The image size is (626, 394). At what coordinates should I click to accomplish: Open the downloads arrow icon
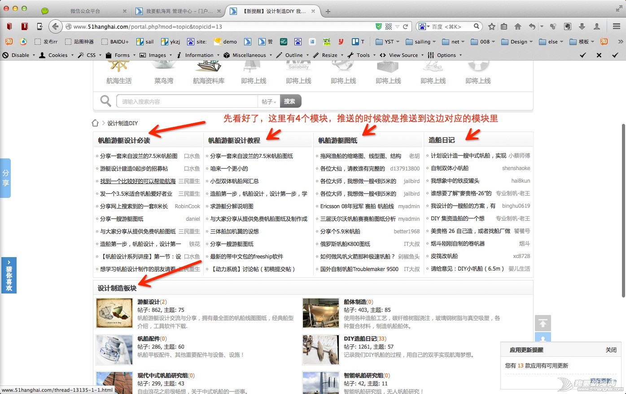tap(582, 26)
